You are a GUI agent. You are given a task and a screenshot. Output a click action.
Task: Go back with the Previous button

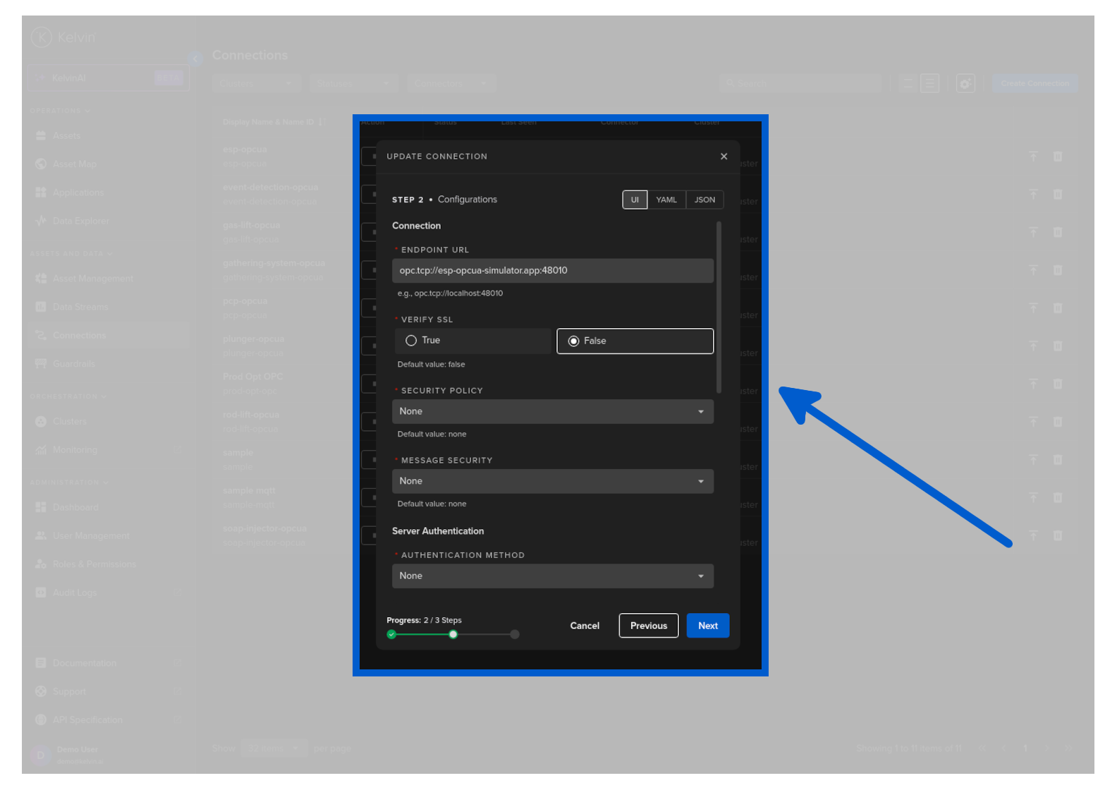click(648, 626)
